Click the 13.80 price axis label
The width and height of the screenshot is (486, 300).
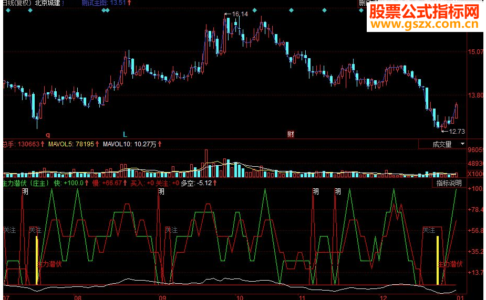click(x=475, y=95)
